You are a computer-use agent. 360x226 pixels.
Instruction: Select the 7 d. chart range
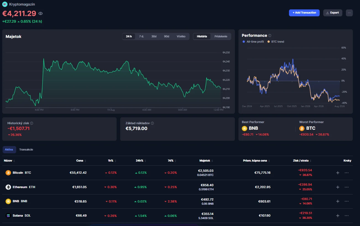pyautogui.click(x=141, y=36)
